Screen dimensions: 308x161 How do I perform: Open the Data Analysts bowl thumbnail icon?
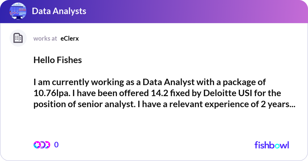[18, 11]
